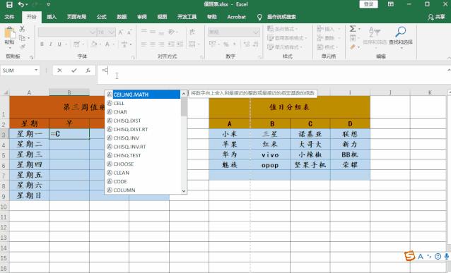Open Customize Quick Access Toolbar dropdown

(x=48, y=4)
